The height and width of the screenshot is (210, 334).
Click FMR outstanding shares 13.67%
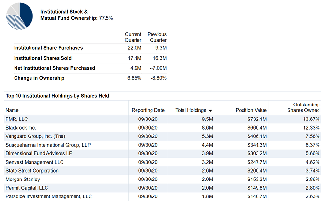(311, 119)
